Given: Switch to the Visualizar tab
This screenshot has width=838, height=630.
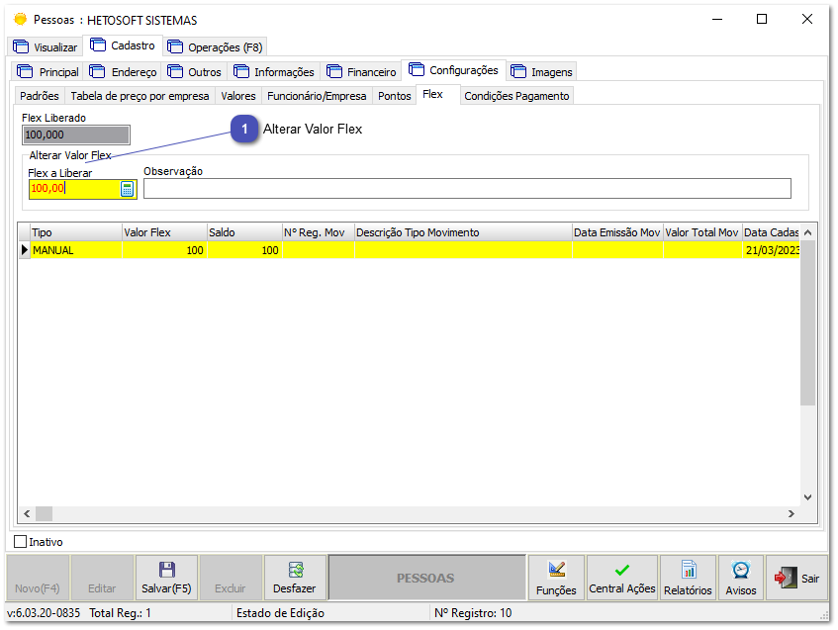Looking at the screenshot, I should tap(46, 46).
